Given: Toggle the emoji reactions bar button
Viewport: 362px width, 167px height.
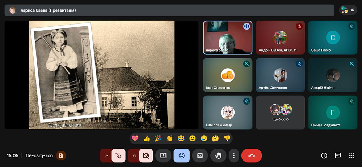Looking at the screenshot, I should (x=181, y=155).
